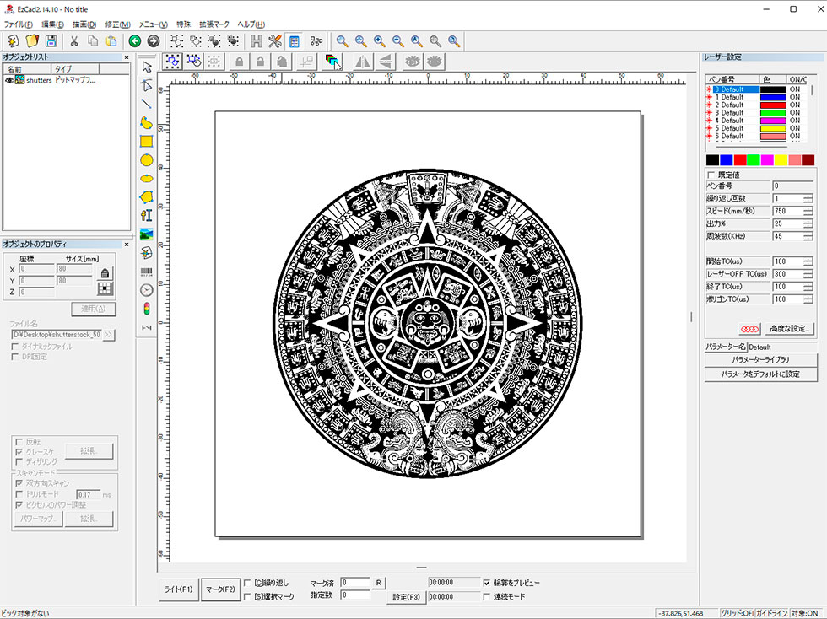Click the Mirror vertically icon
Image resolution: width=827 pixels, height=619 pixels.
pyautogui.click(x=386, y=62)
